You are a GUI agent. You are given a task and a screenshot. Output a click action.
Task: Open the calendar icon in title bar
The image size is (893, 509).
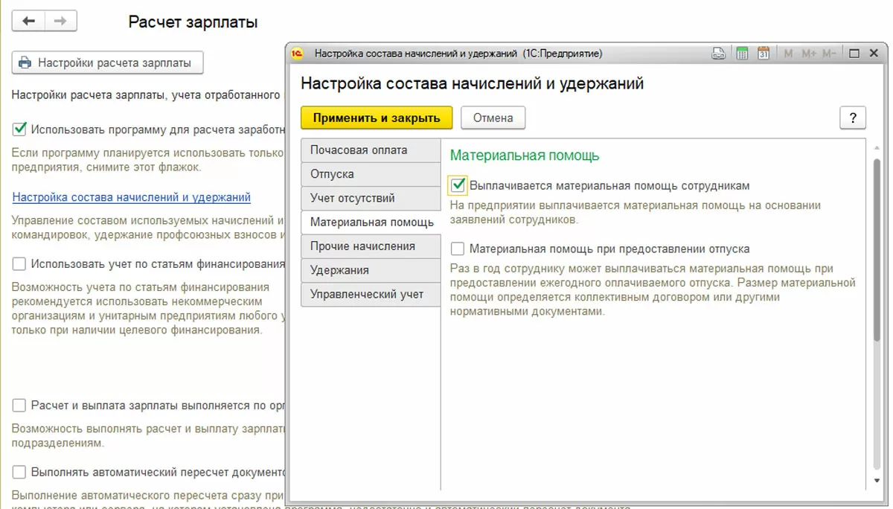[x=764, y=53]
